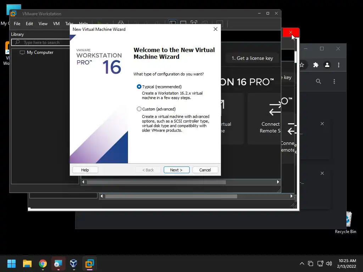Click the Library search field
Screen dimensions: 363x272
pos(41,42)
